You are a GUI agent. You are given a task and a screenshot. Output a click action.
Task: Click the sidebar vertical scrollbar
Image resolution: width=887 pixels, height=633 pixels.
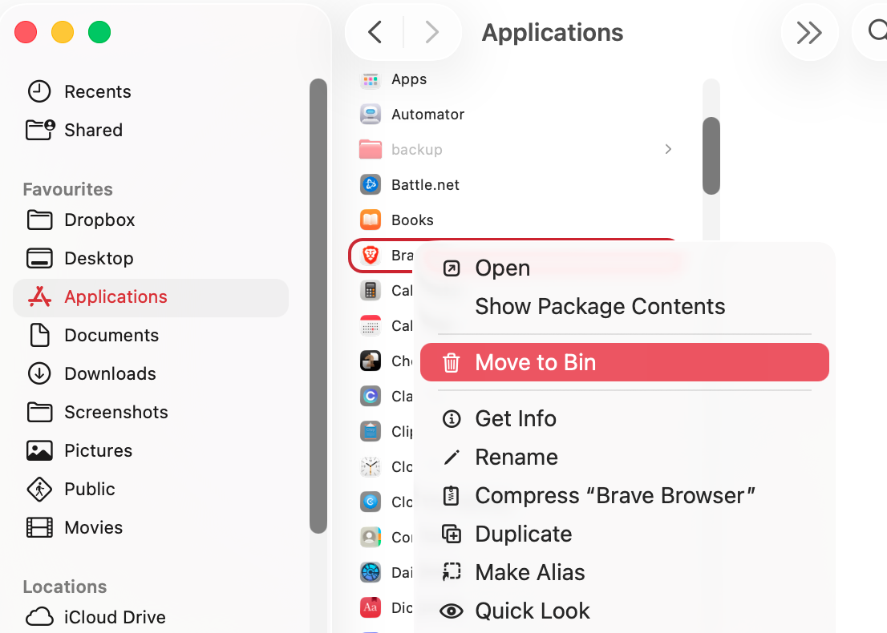(x=318, y=306)
